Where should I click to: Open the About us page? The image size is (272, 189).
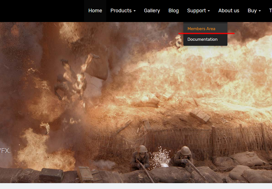click(x=229, y=11)
